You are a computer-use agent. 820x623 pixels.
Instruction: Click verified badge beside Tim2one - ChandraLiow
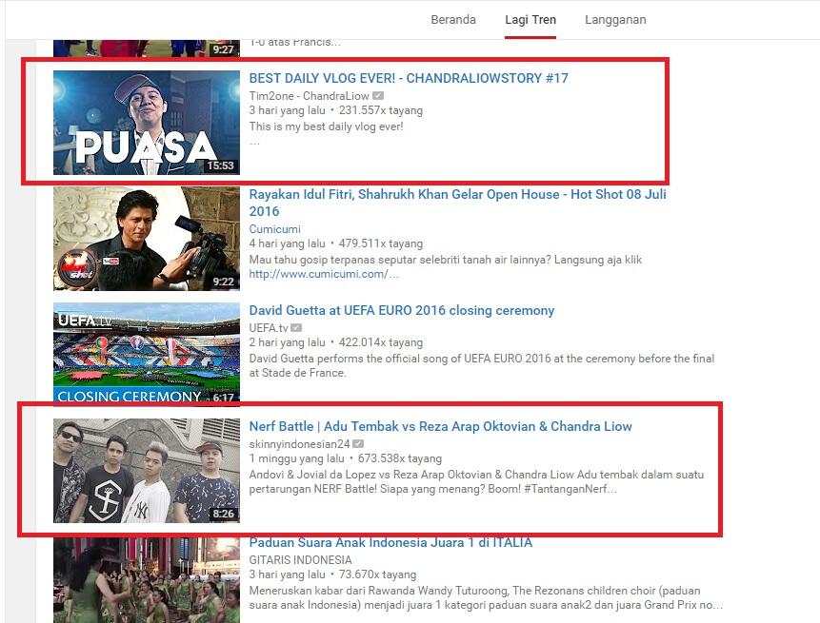379,96
